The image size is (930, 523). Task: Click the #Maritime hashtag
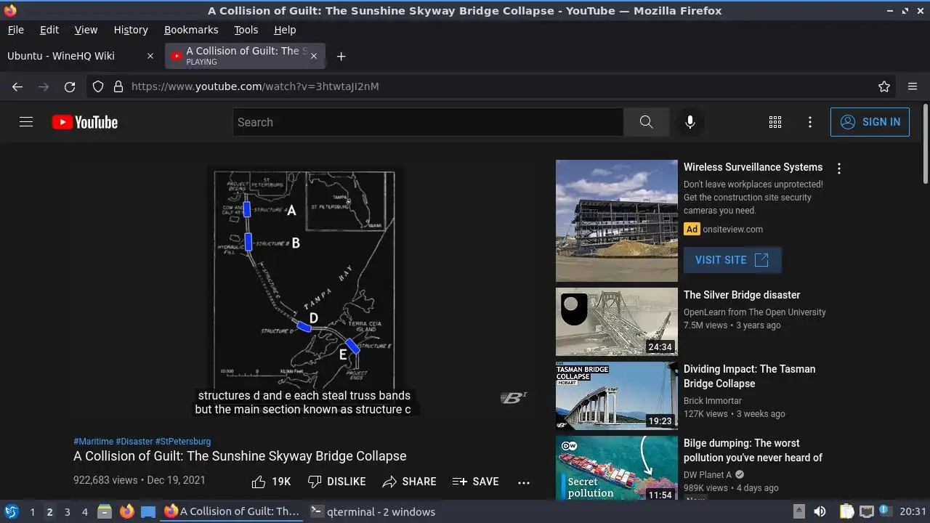pos(93,442)
